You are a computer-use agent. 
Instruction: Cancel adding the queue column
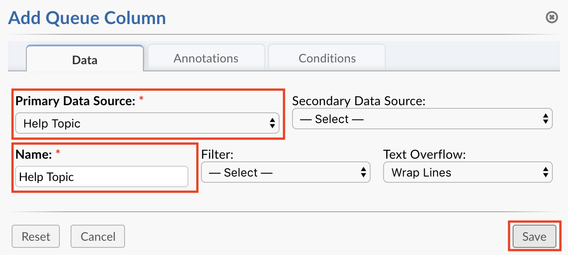pyautogui.click(x=98, y=236)
